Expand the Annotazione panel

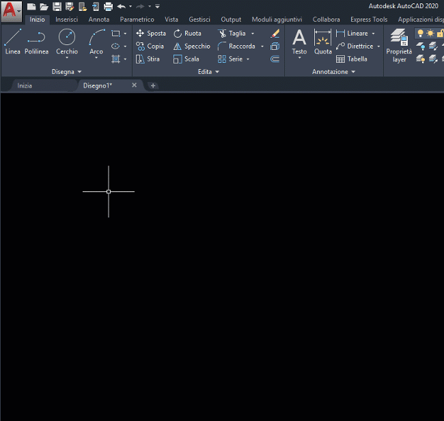tap(333, 72)
